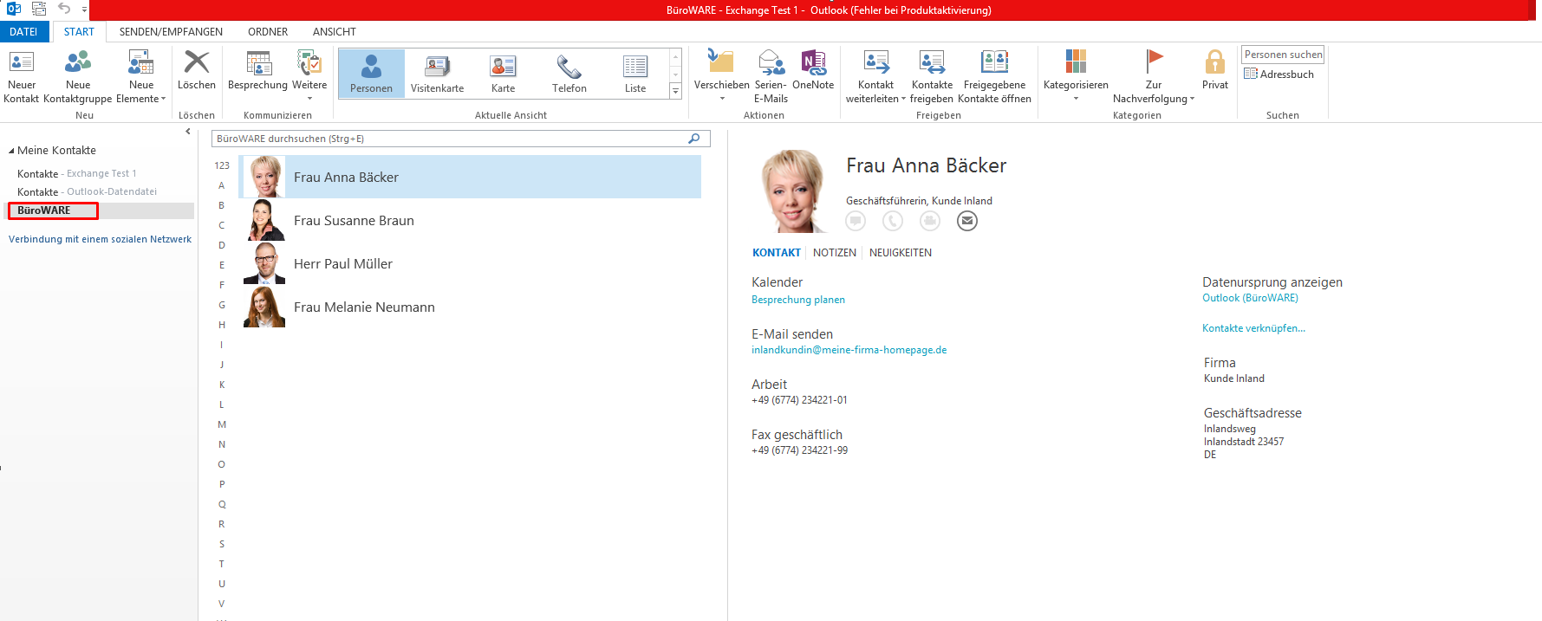Image resolution: width=1542 pixels, height=621 pixels.
Task: Click the Neuer Kontakt icon
Action: (x=22, y=63)
